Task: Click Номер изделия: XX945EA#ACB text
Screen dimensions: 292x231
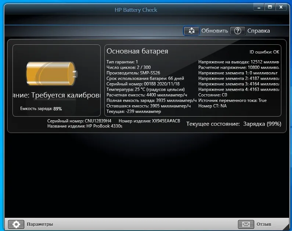Action: click(149, 121)
